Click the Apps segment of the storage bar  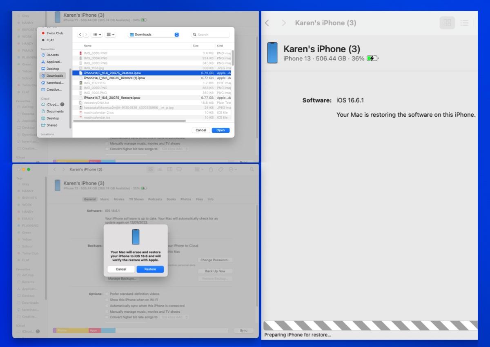point(94,330)
